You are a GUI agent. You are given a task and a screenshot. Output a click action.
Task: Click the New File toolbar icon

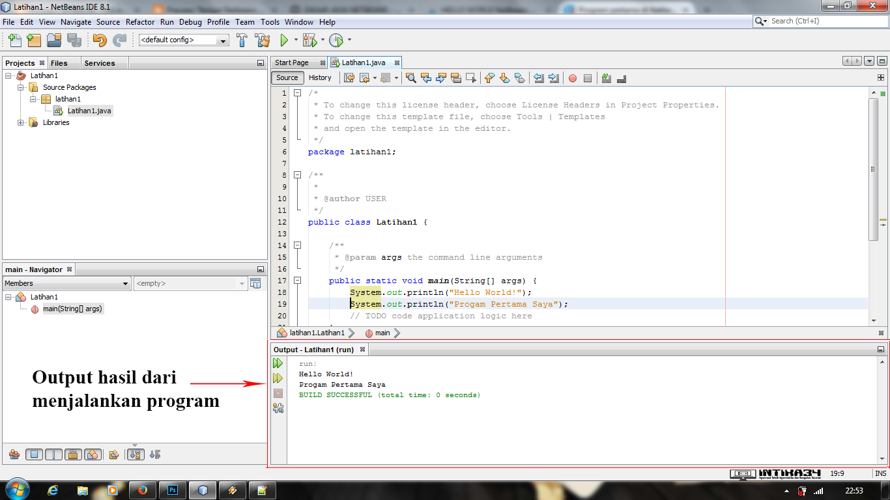(x=14, y=40)
